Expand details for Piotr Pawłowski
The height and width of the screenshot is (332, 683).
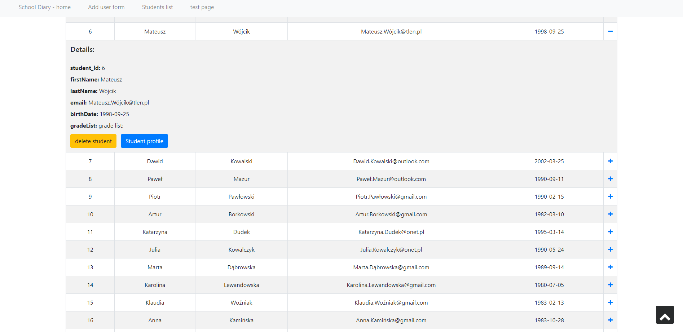click(x=610, y=196)
